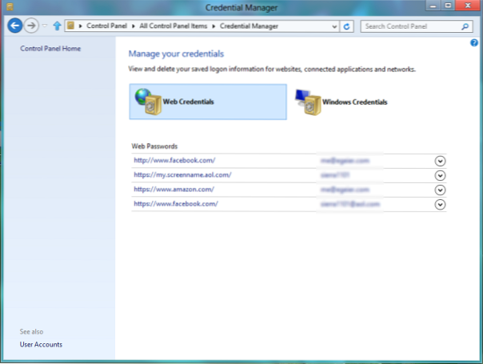483x364 pixels.
Task: Open User Accounts under See also
Action: point(41,345)
